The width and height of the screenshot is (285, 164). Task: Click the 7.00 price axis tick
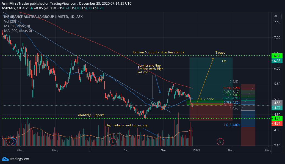tap(277, 38)
